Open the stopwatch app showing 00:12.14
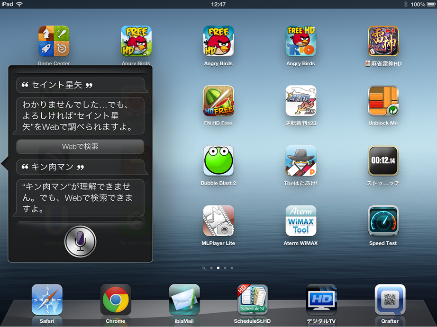Viewport: 437px width, 327px height. pos(383,161)
